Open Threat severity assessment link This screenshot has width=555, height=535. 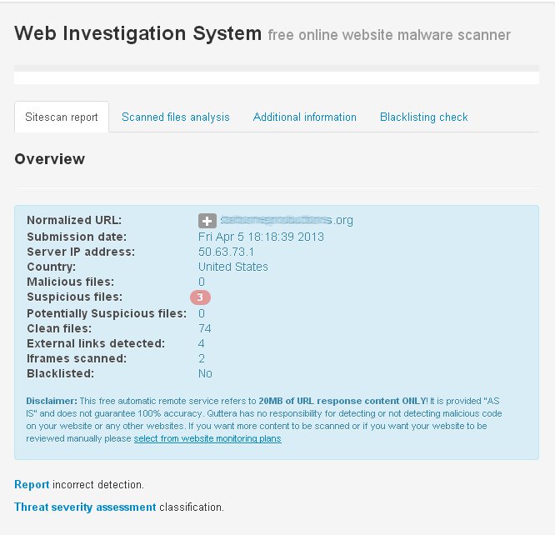[85, 507]
